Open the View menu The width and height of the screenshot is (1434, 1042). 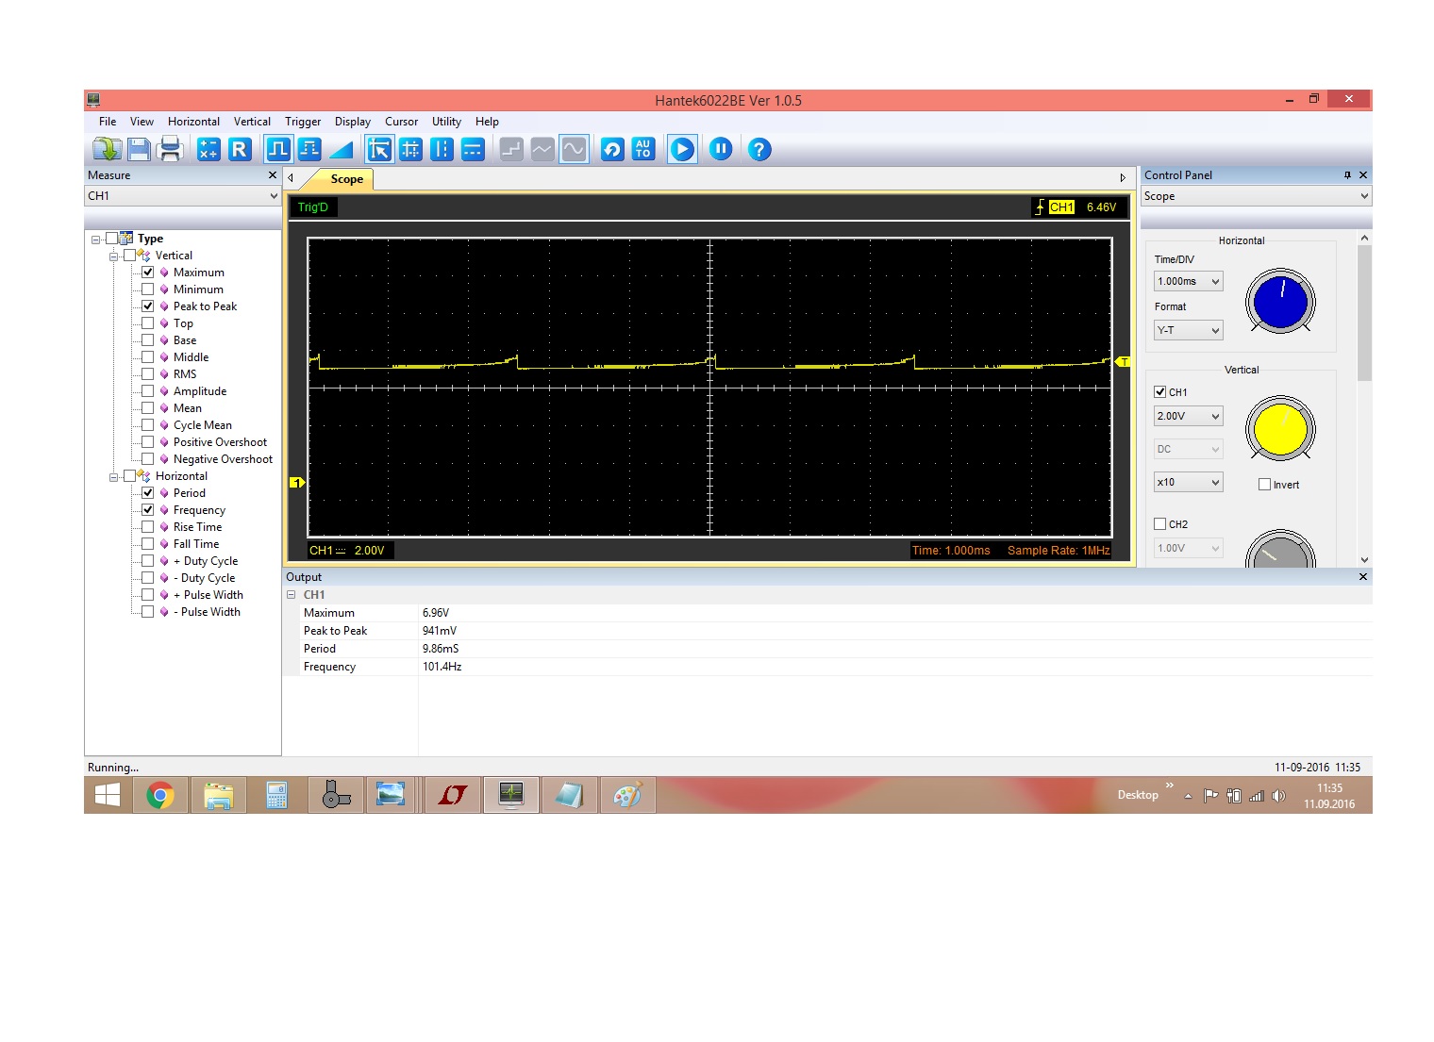pyautogui.click(x=142, y=122)
